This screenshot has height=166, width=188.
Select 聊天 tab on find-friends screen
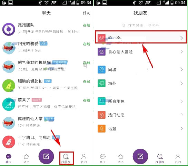103,158
